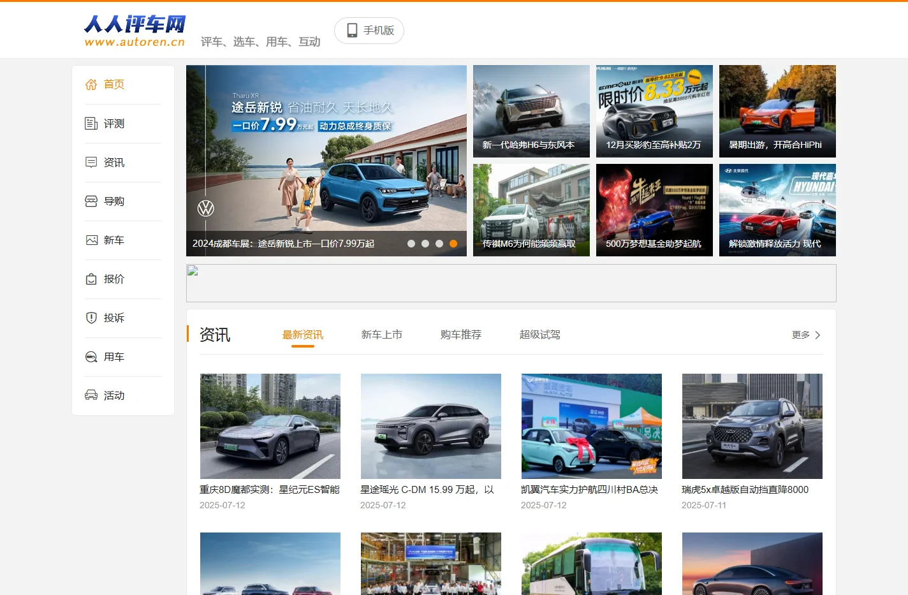Open the 首页 sidebar menu item

click(123, 84)
